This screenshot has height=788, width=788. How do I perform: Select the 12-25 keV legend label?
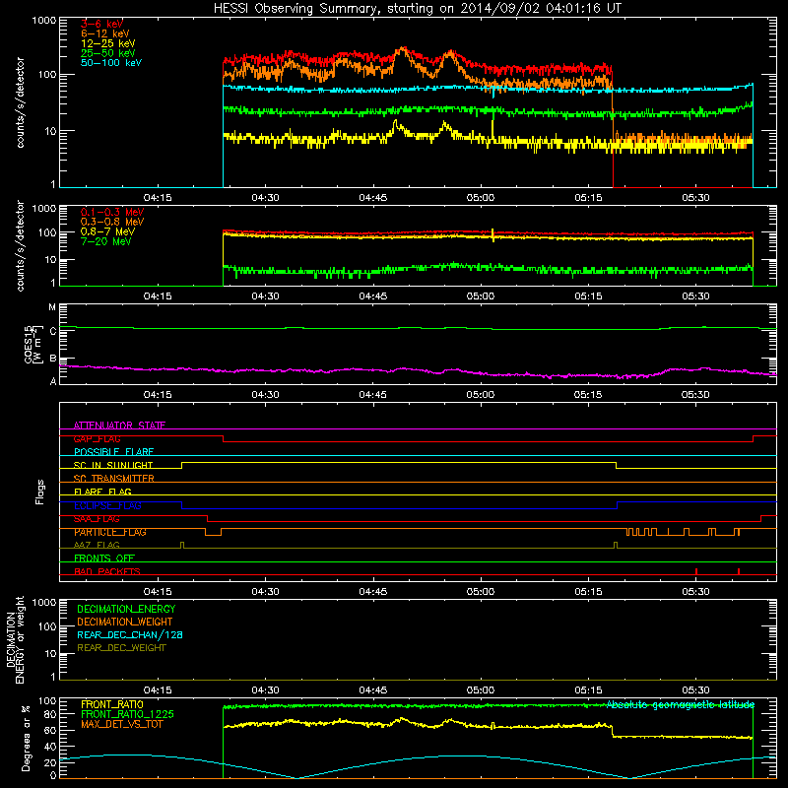pyautogui.click(x=108, y=43)
